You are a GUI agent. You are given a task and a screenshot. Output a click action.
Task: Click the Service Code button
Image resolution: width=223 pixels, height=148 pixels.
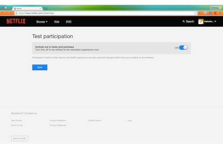[20, 138]
